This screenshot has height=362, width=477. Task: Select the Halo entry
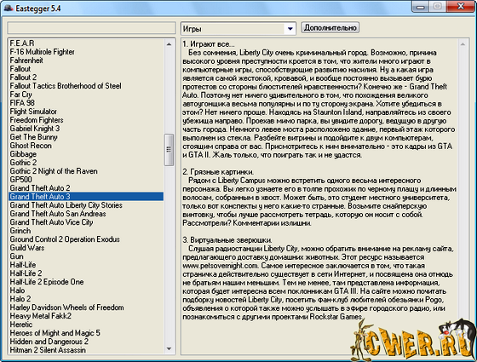coord(86,290)
